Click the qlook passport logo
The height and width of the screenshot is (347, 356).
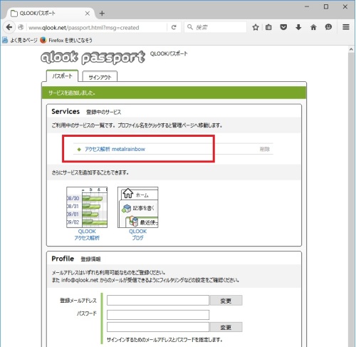pos(93,57)
